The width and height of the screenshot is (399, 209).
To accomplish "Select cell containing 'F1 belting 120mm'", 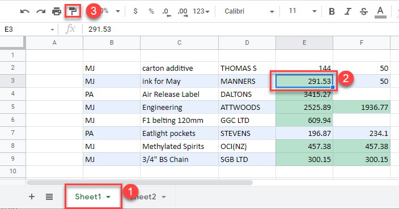I will click(x=179, y=120).
